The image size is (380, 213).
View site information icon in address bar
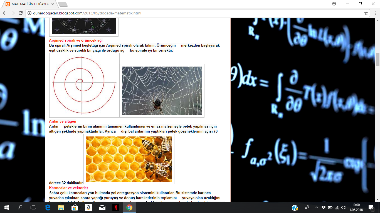coord(29,13)
